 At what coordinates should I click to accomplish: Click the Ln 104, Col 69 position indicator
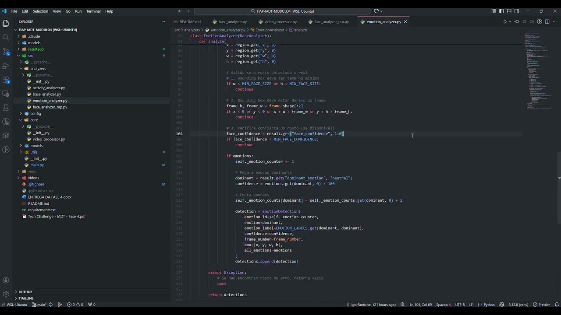420,304
